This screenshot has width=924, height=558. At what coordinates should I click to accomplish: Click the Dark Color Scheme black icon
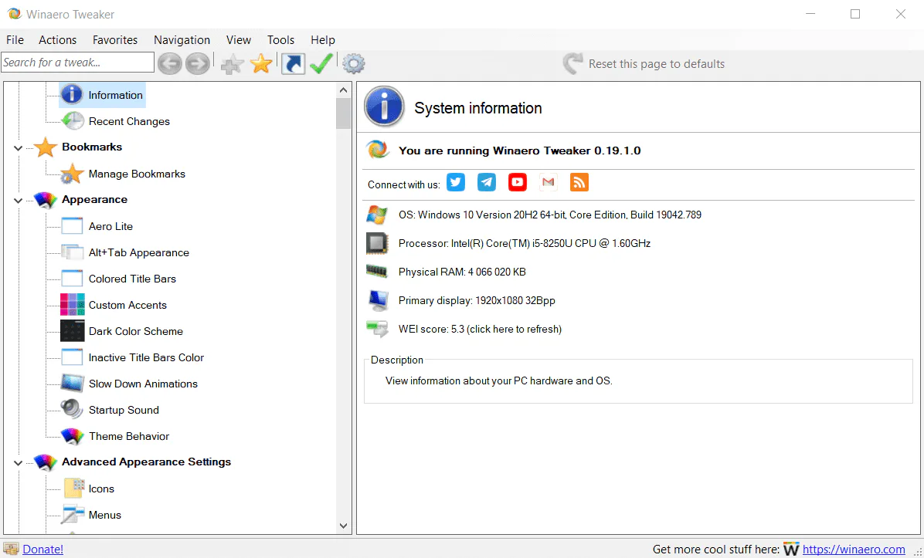73,331
